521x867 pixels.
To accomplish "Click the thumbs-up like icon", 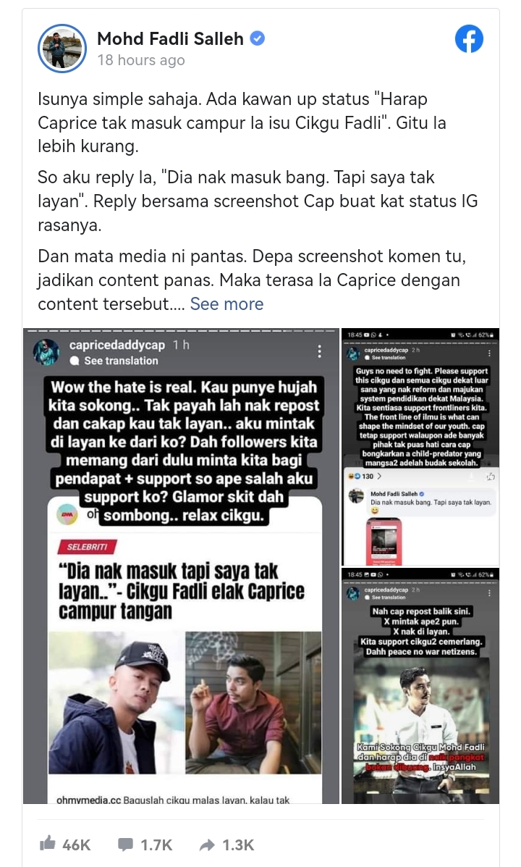I will click(x=48, y=844).
